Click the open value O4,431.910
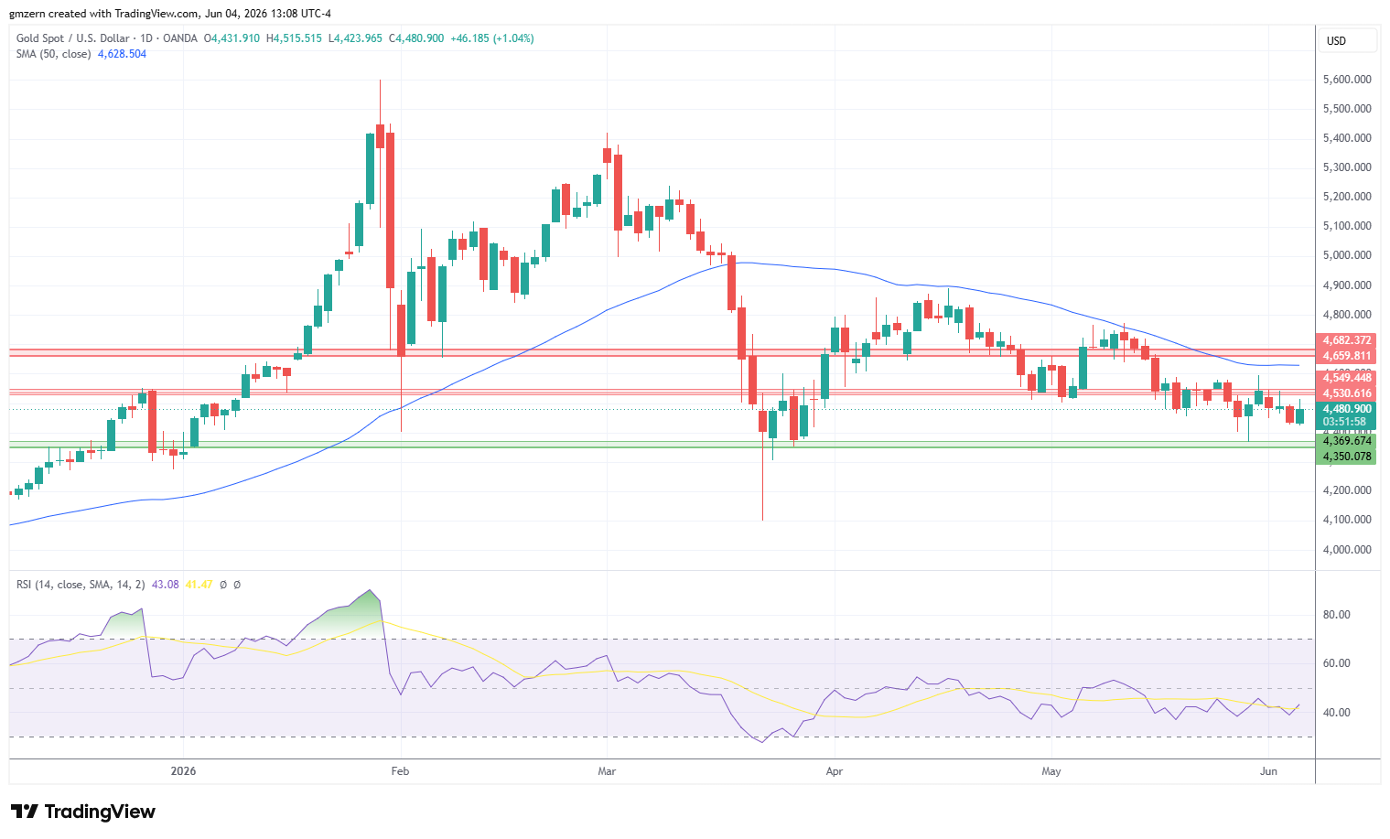 tap(232, 38)
